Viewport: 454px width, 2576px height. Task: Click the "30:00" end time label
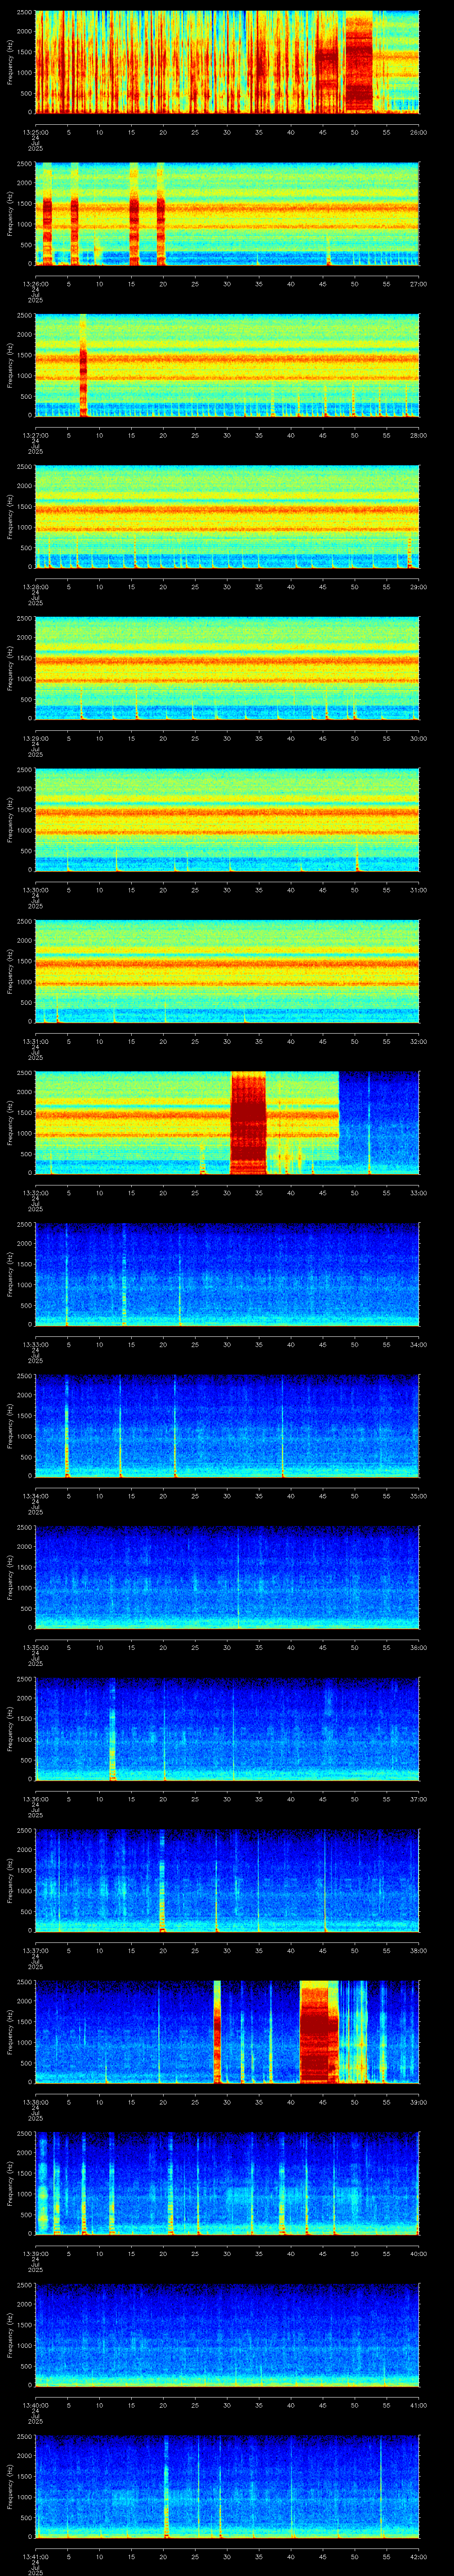tap(419, 737)
